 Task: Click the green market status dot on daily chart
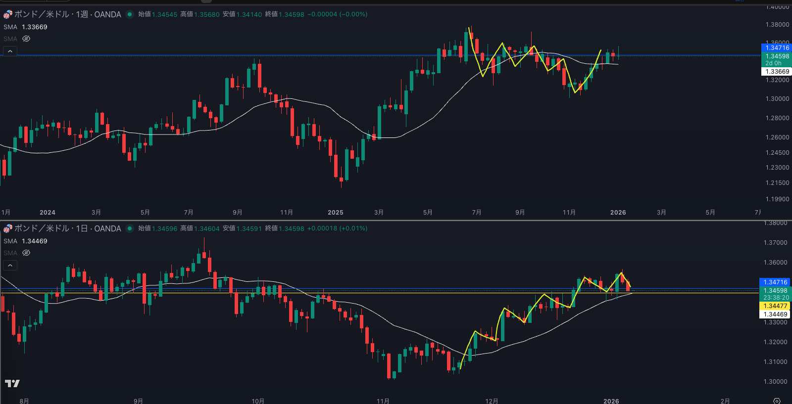coord(130,228)
